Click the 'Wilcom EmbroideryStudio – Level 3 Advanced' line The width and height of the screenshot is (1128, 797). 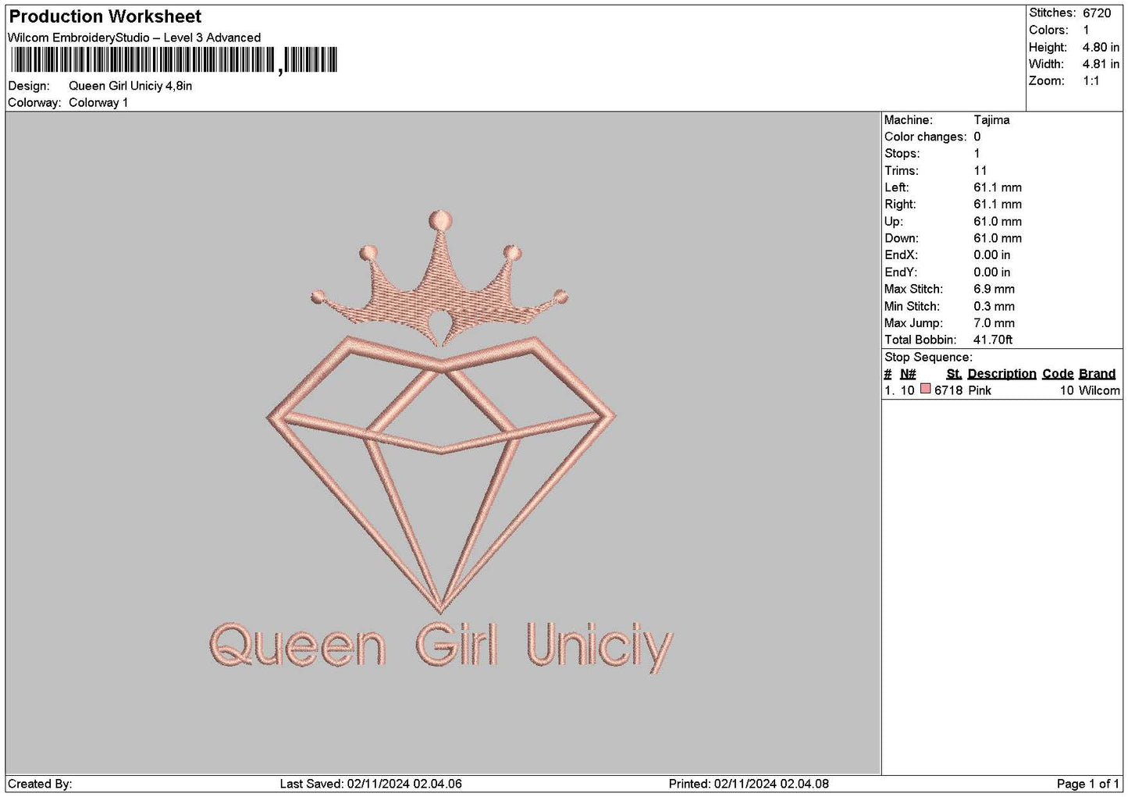point(134,37)
